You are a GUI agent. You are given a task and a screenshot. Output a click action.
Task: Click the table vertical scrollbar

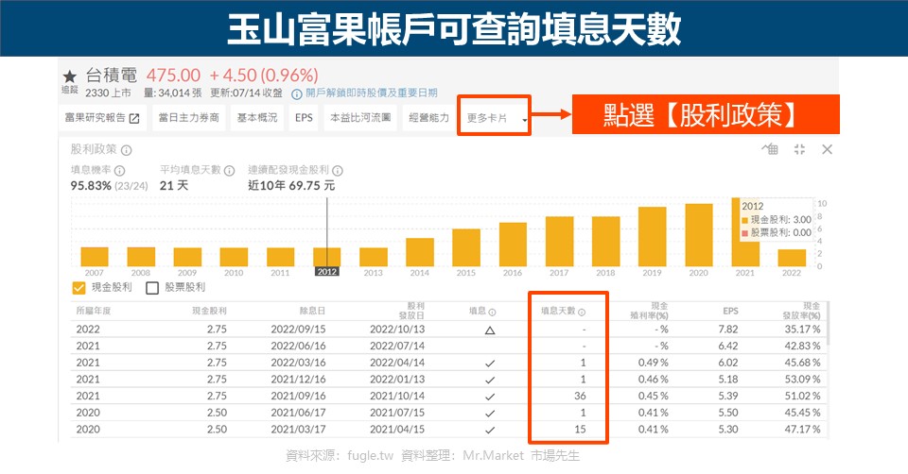click(828, 323)
